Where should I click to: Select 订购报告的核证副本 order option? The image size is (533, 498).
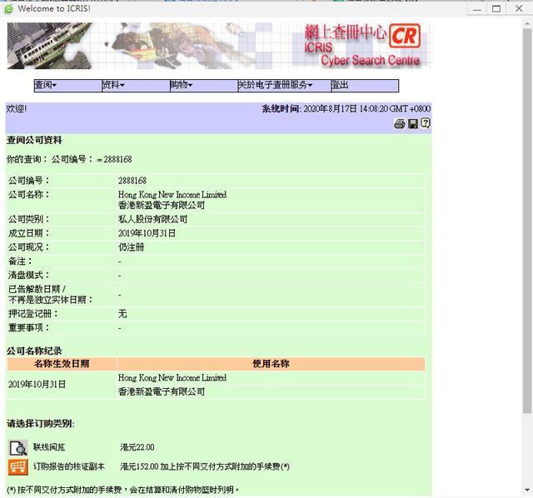[x=69, y=466]
